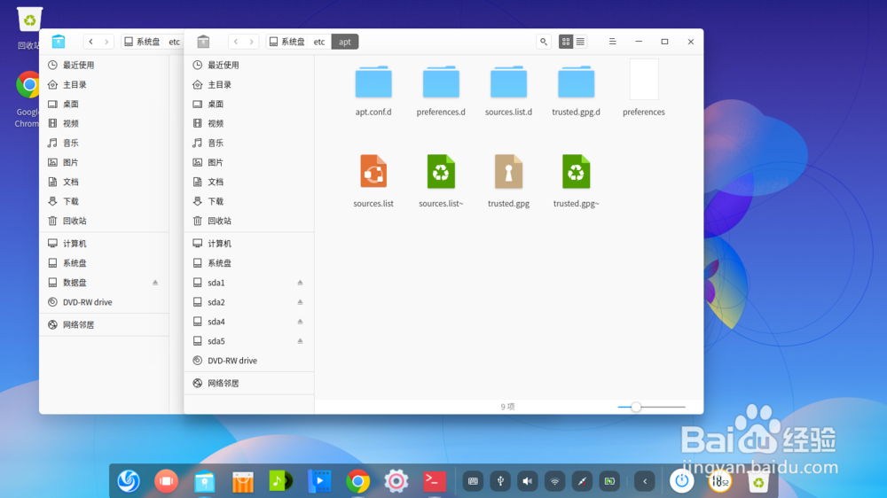Open the sources.list.d folder
The image size is (887, 498).
508,83
